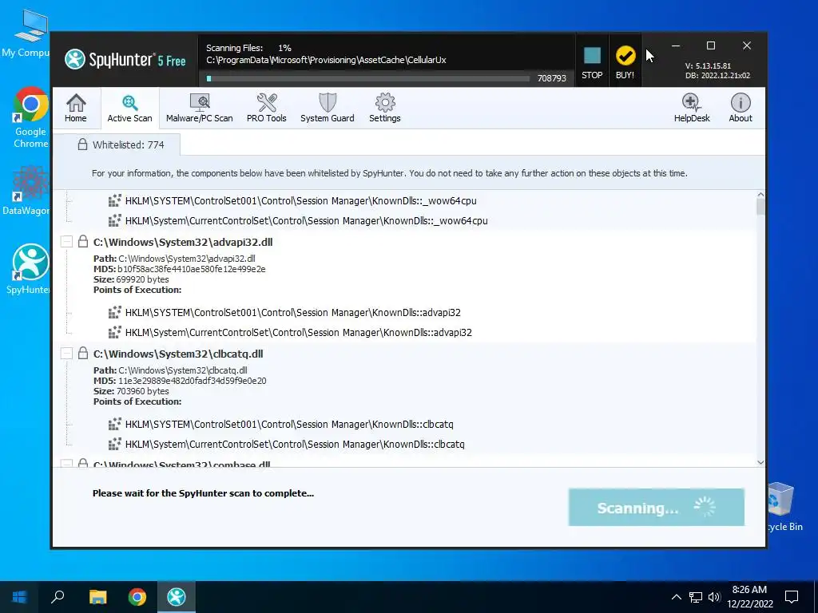The width and height of the screenshot is (818, 613).
Task: Maximize the SpyHunter window
Action: click(710, 45)
